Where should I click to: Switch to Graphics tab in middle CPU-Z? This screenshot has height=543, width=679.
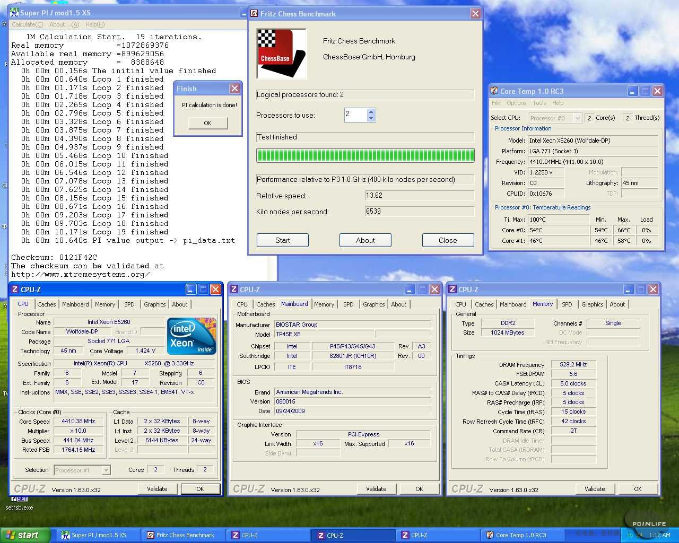pyautogui.click(x=374, y=304)
